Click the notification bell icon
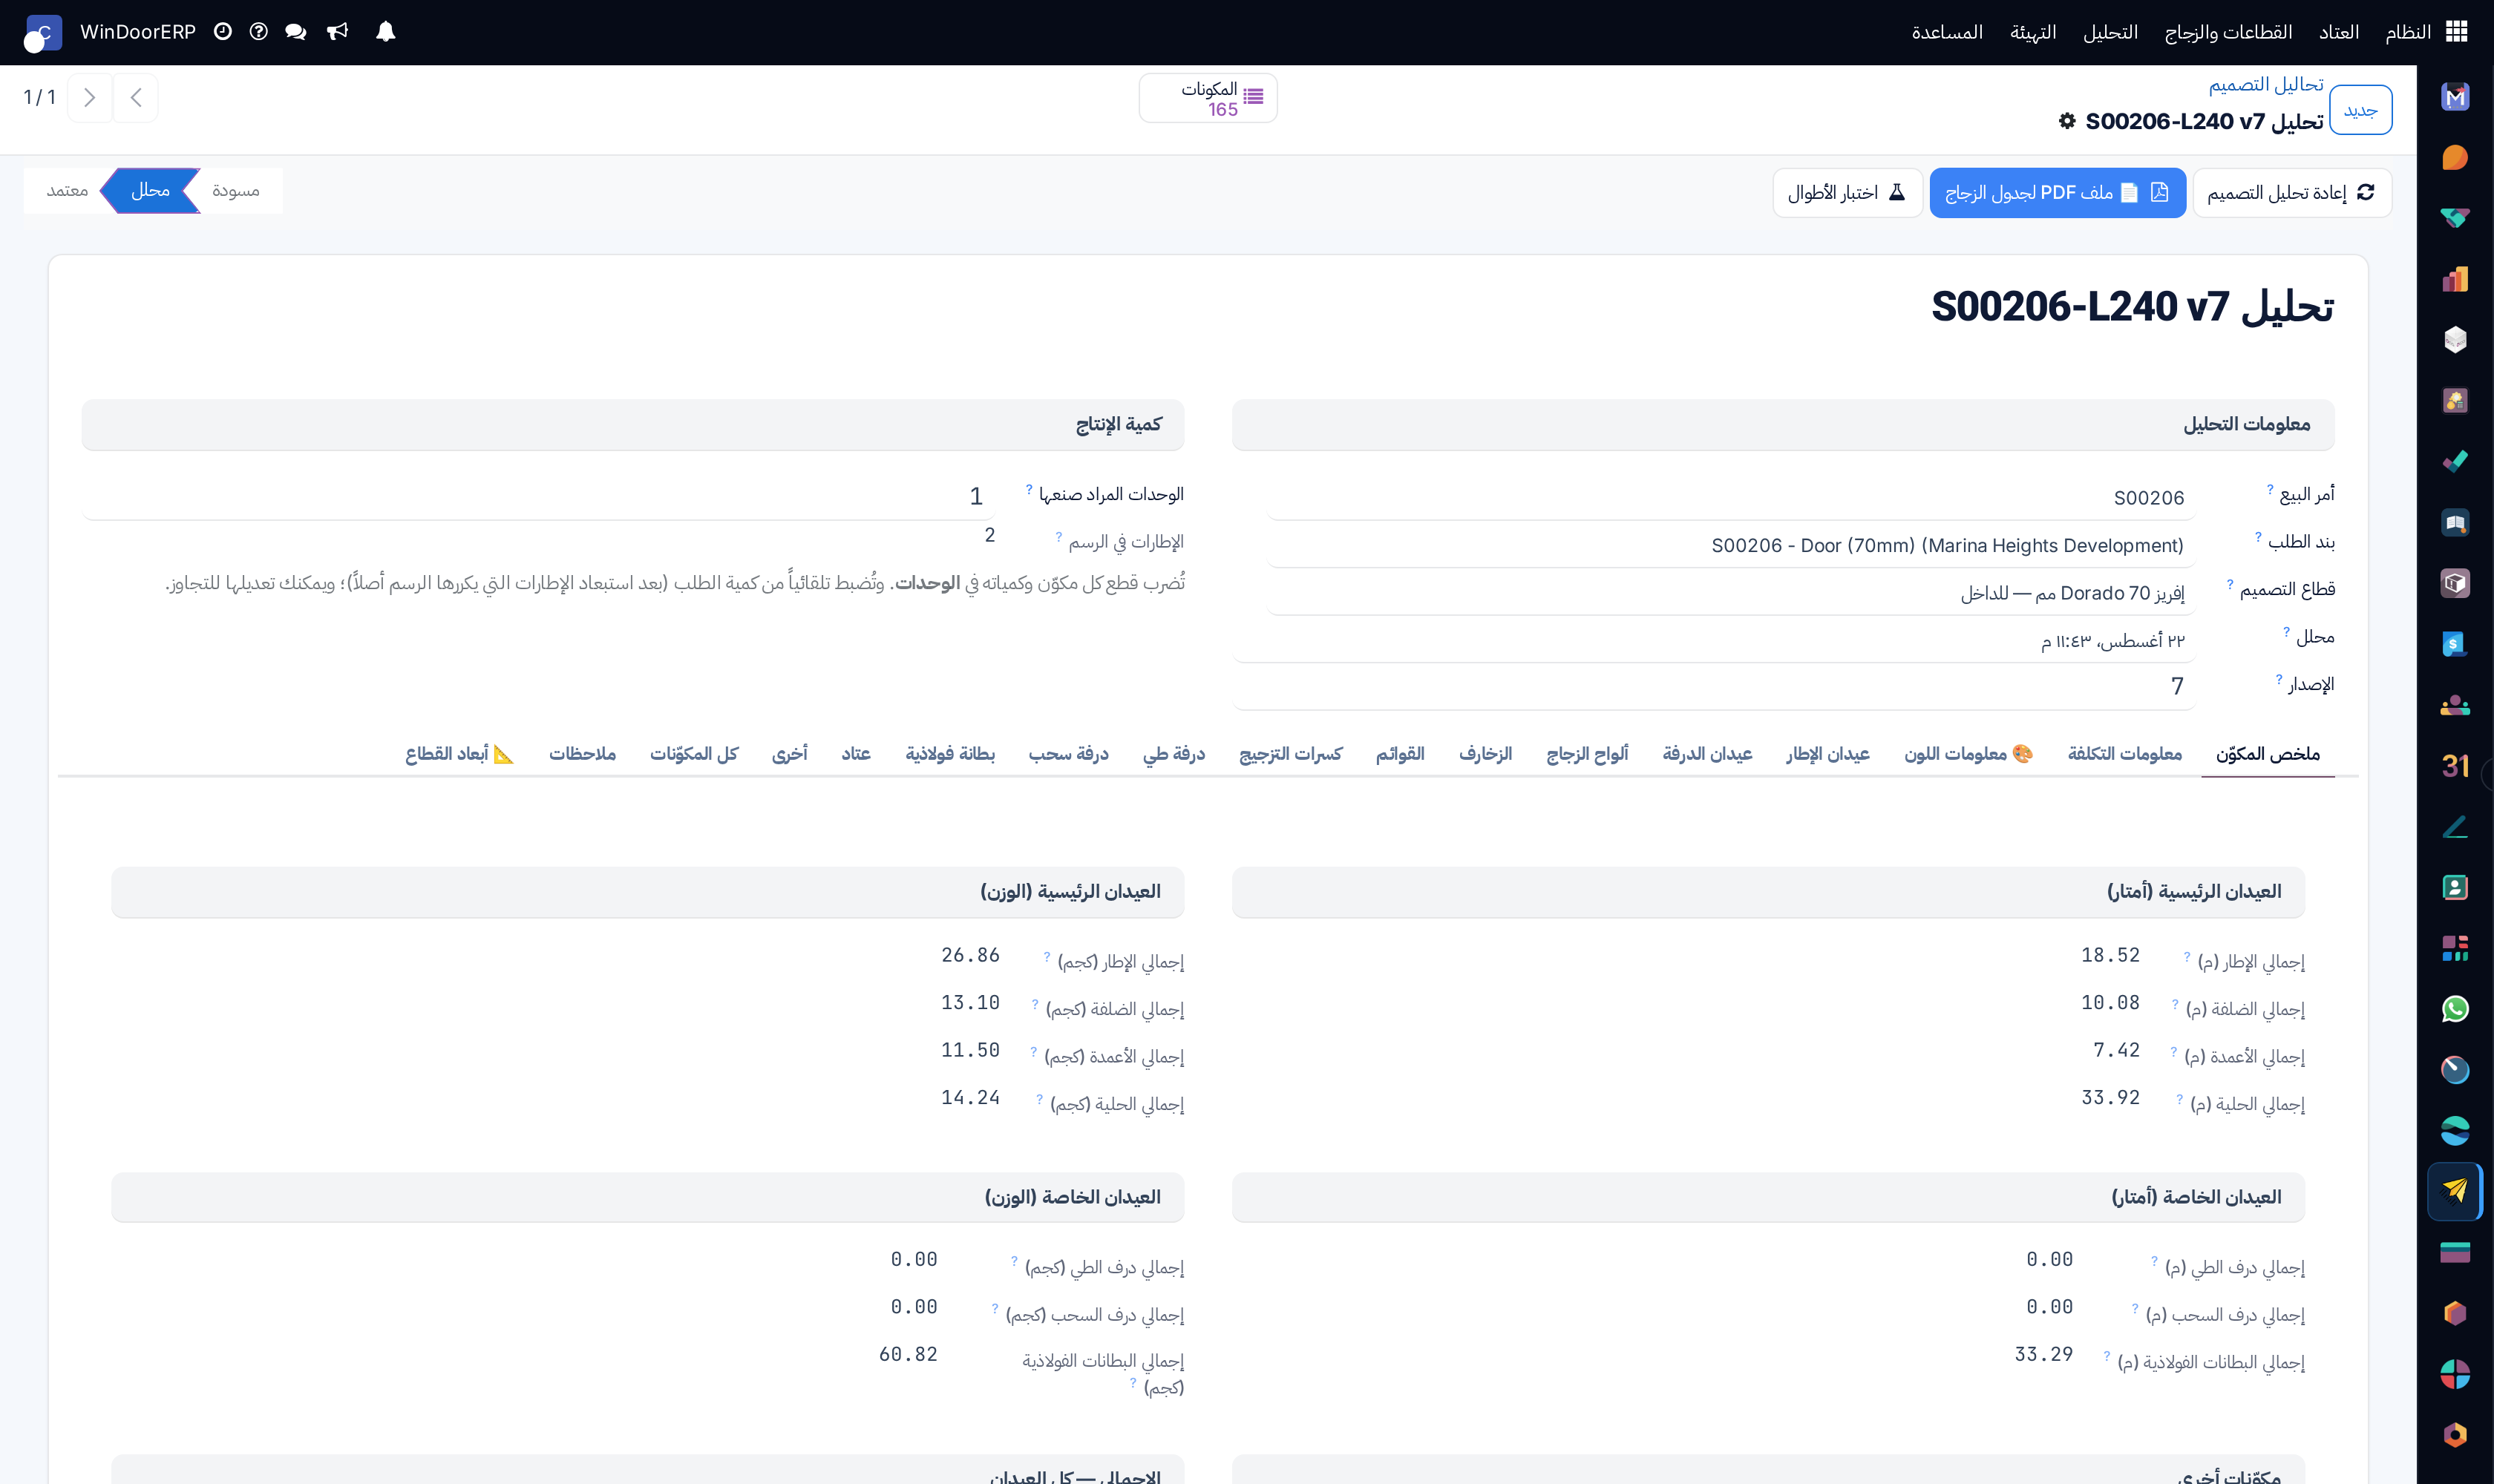 (x=385, y=32)
